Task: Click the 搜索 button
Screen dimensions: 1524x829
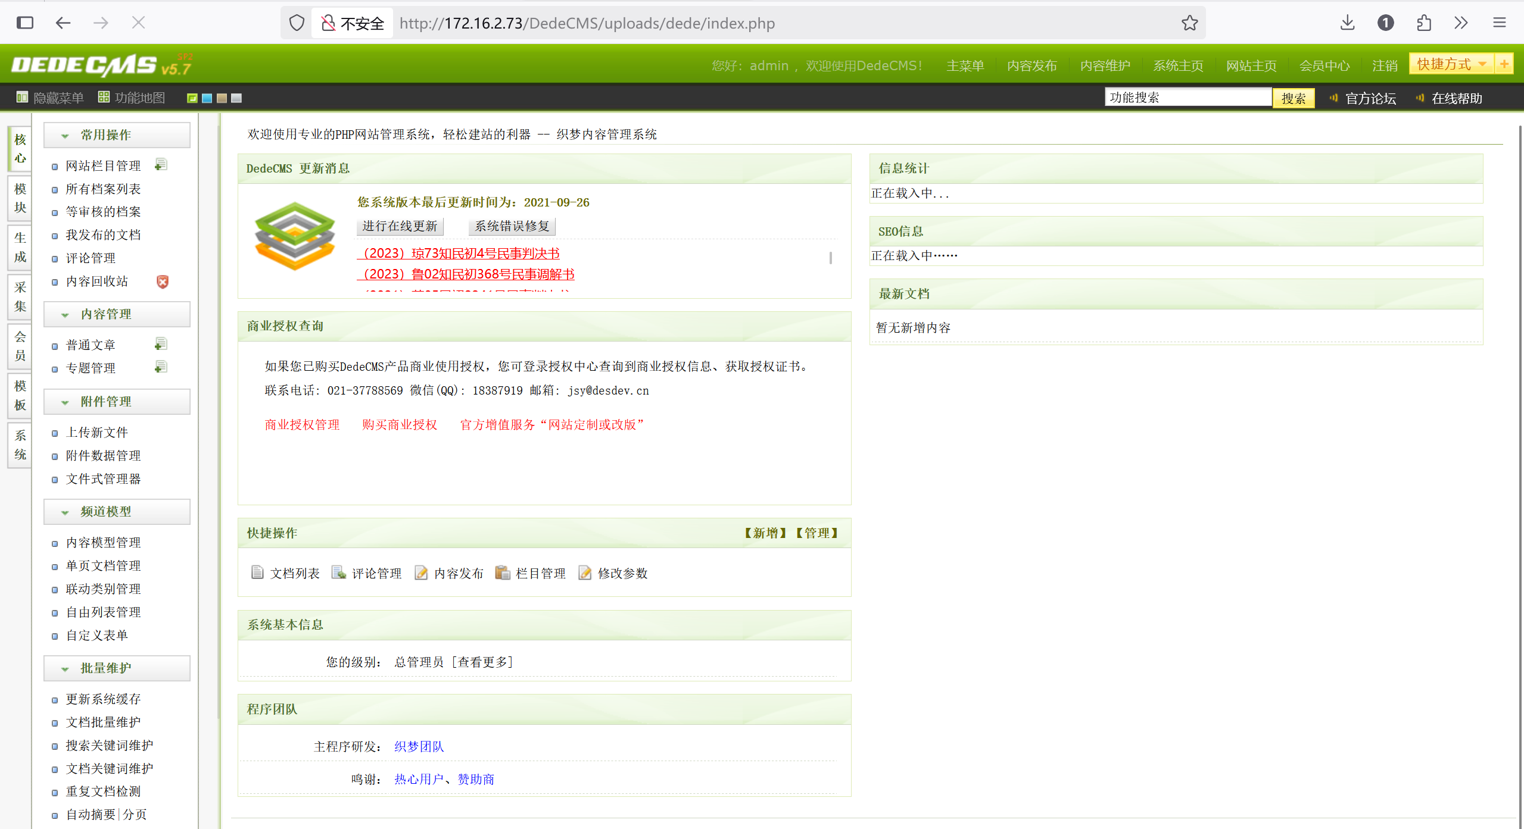Action: point(1294,98)
